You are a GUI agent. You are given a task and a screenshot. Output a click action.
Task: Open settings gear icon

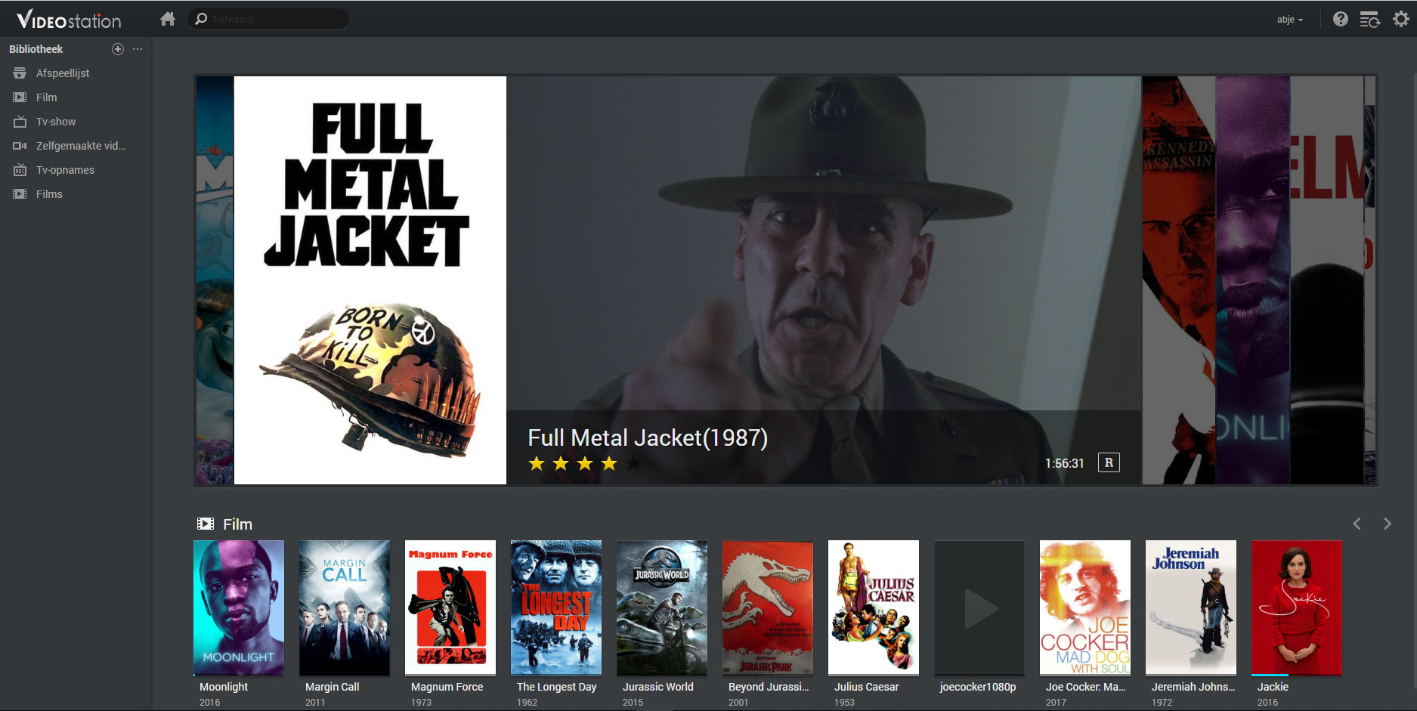coord(1401,19)
